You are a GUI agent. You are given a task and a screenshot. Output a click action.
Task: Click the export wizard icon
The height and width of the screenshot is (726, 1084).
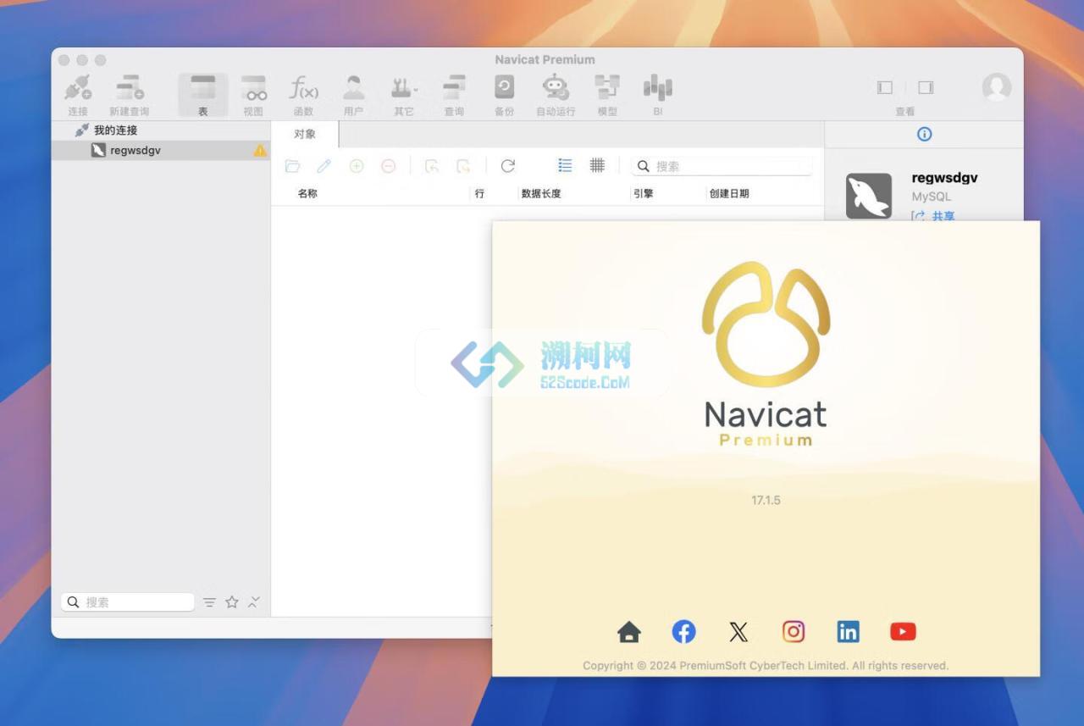tap(463, 166)
